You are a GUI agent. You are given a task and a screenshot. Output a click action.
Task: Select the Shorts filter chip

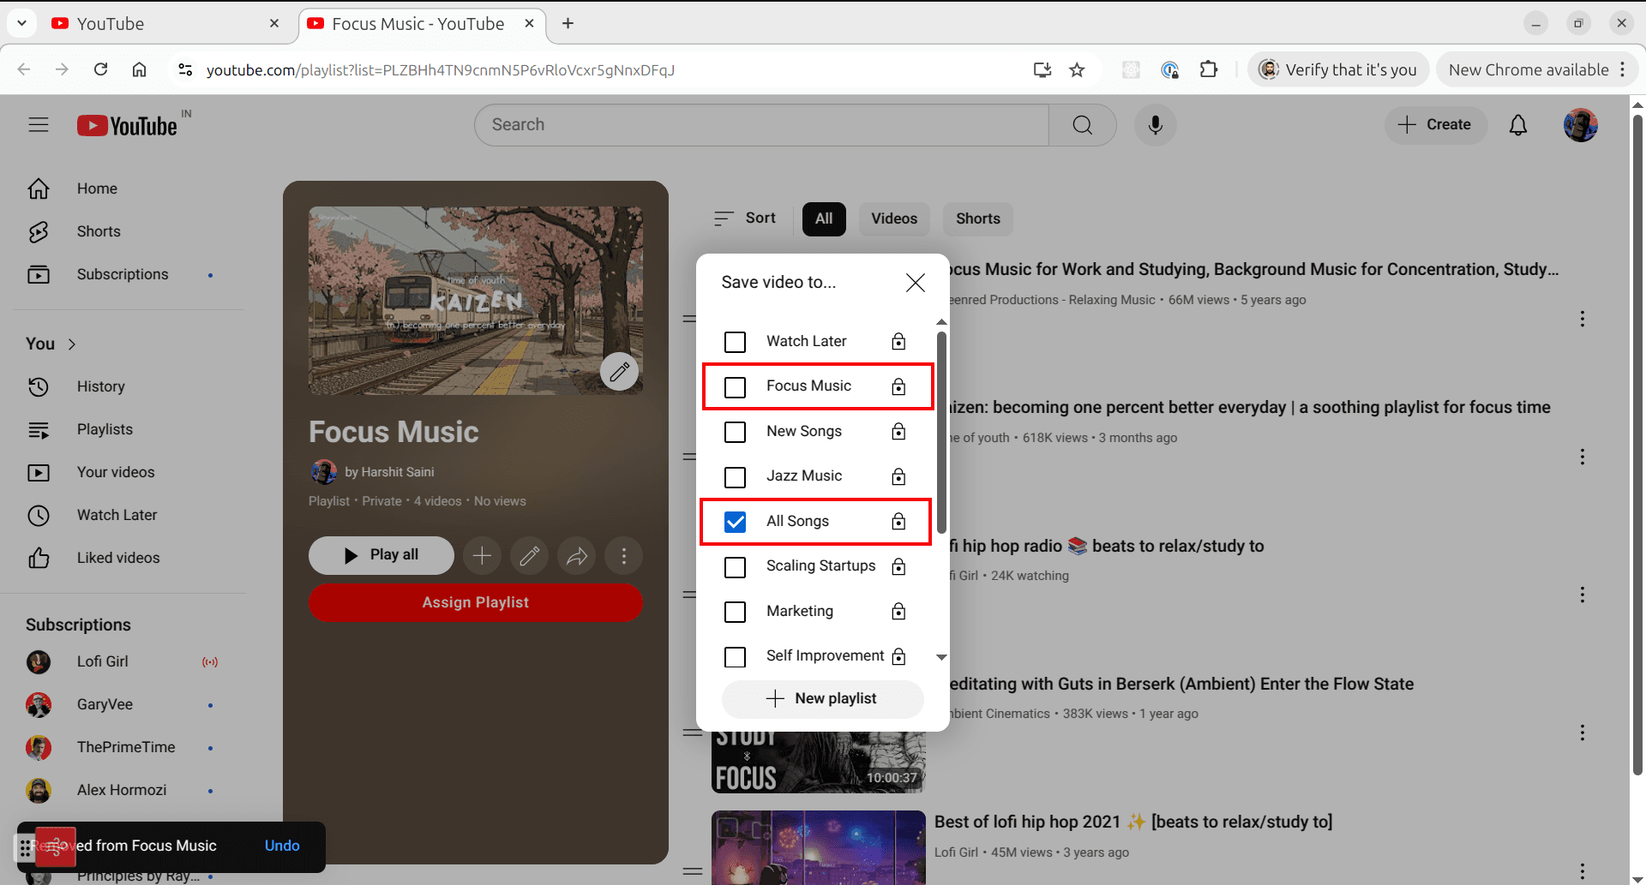point(978,219)
